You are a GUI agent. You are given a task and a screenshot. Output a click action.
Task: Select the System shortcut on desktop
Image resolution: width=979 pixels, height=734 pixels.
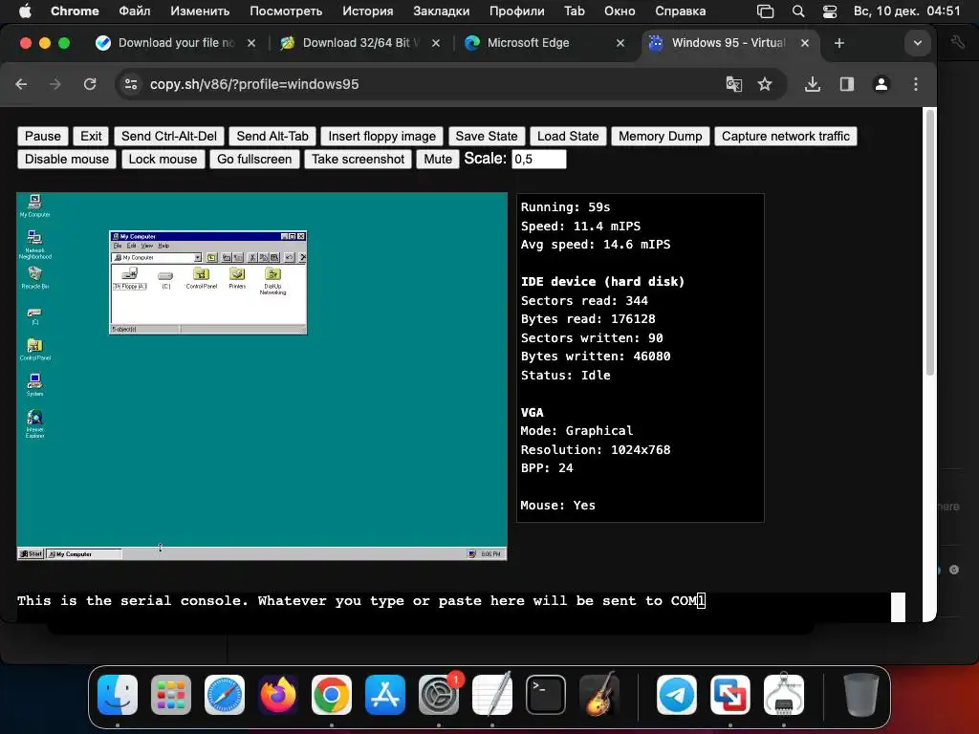35,384
